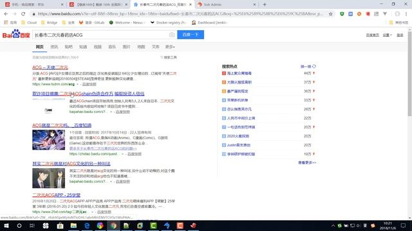The image size is (412, 231).
Task: Go back with the browser back arrow
Action: point(6,13)
